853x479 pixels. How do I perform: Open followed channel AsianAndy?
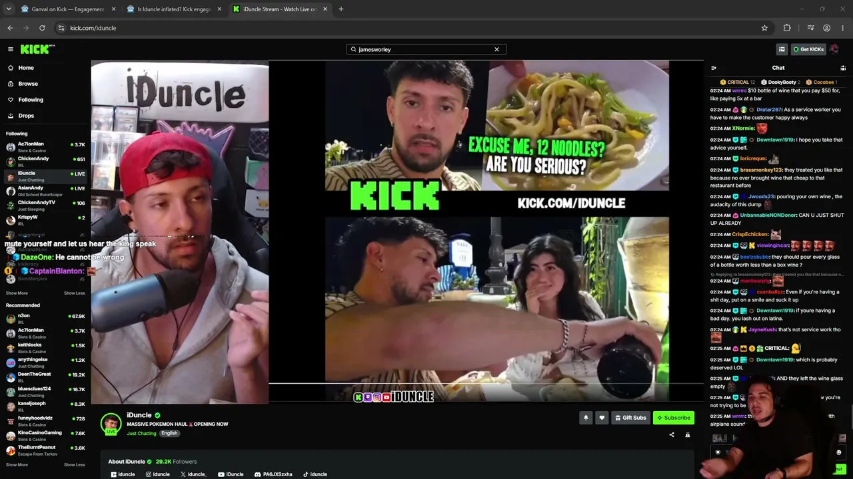(45, 191)
